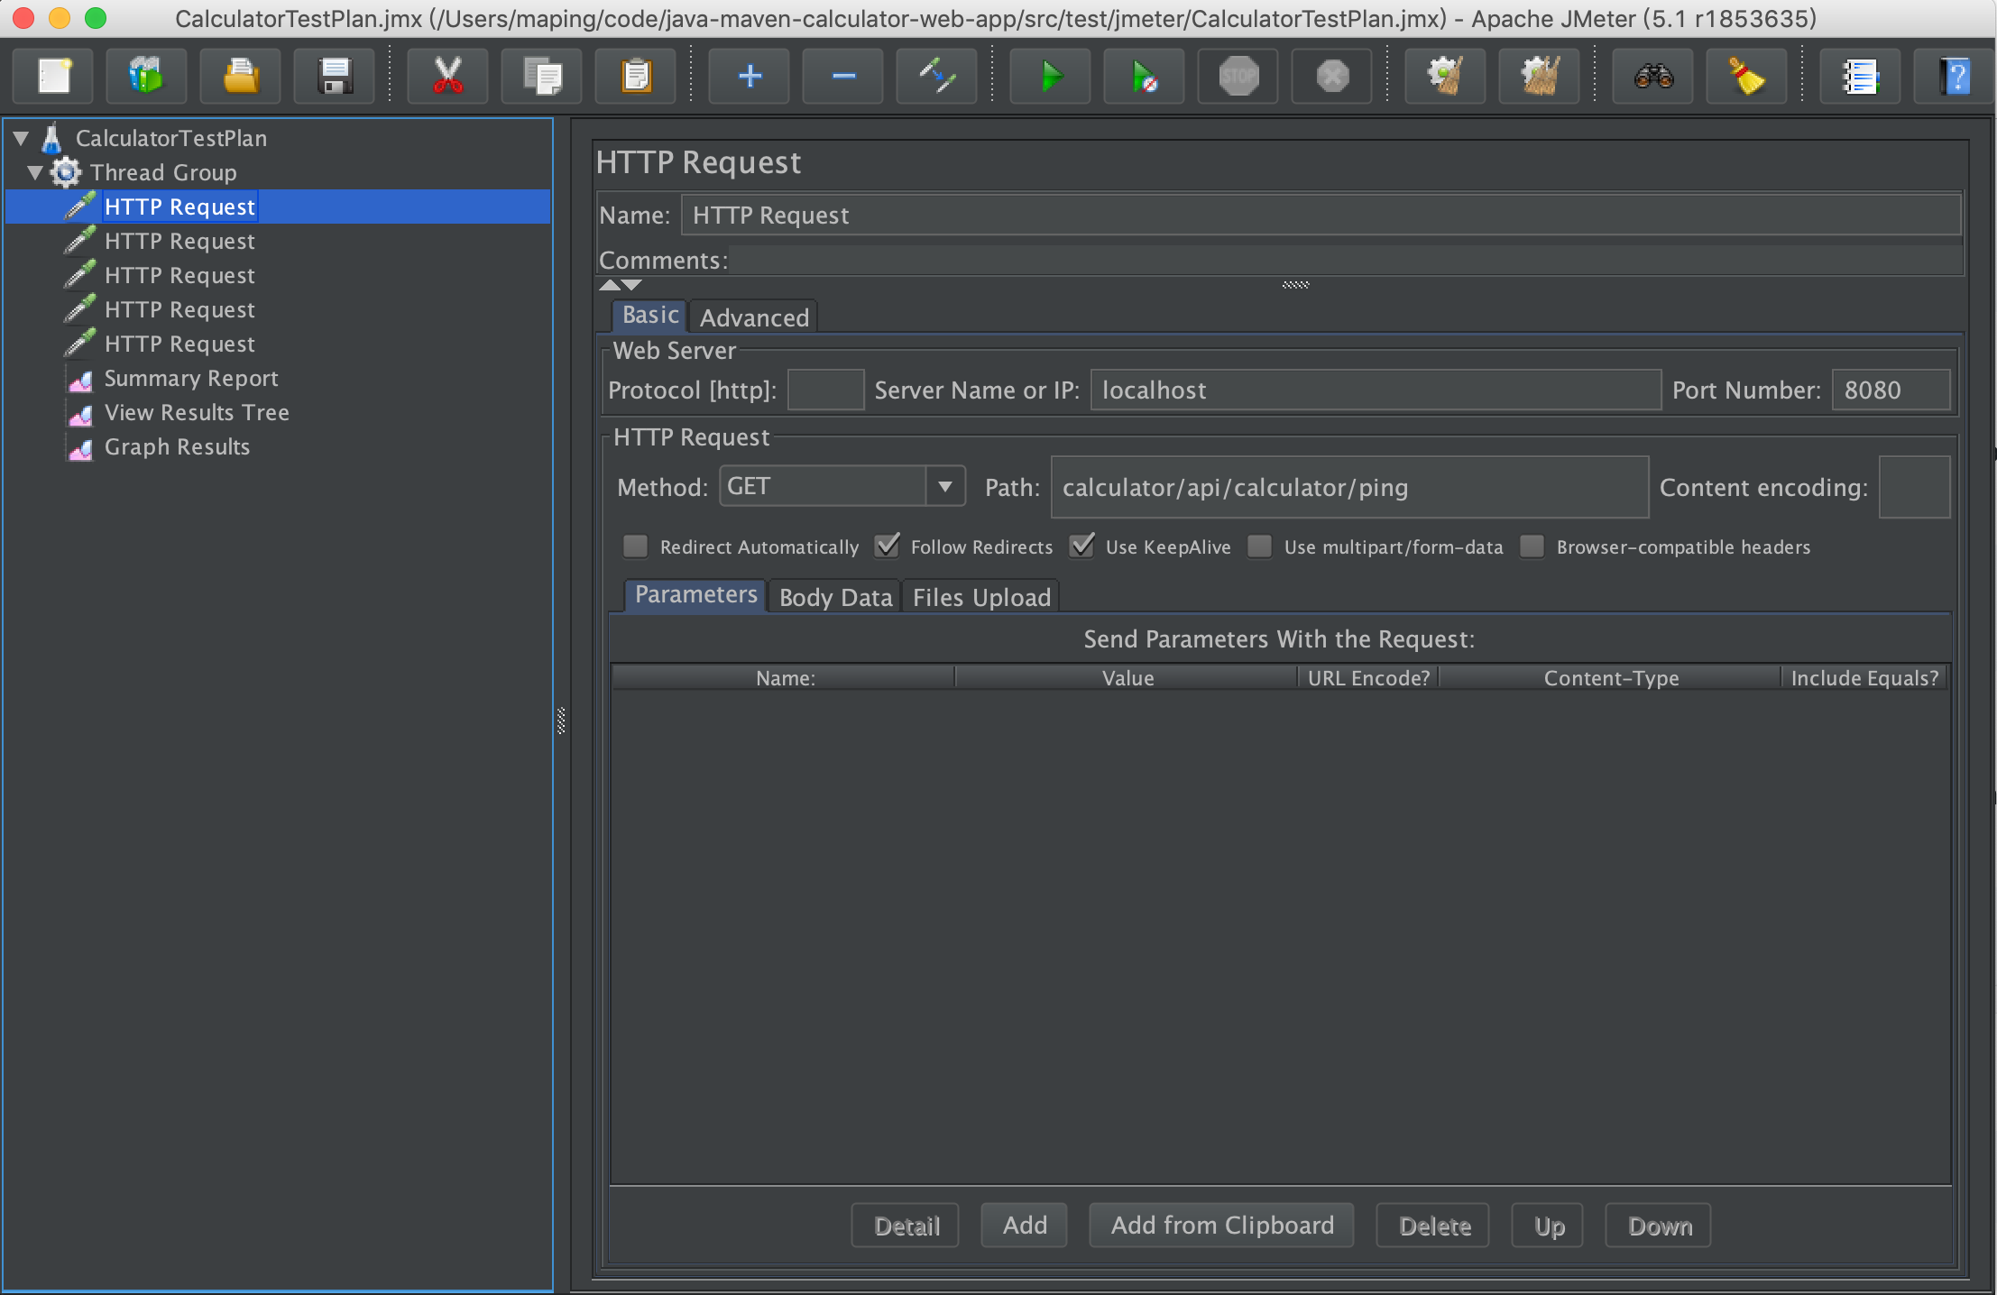
Task: Click the Clear All results icon
Action: (x=1539, y=77)
